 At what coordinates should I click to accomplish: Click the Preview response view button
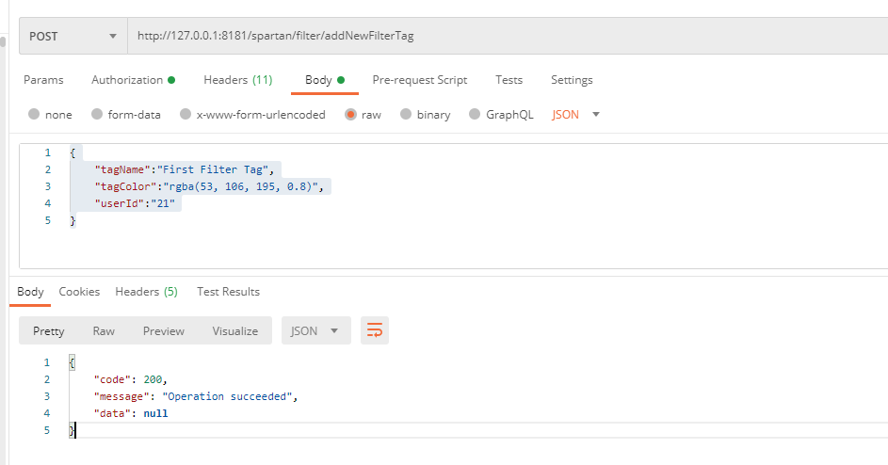pyautogui.click(x=164, y=330)
